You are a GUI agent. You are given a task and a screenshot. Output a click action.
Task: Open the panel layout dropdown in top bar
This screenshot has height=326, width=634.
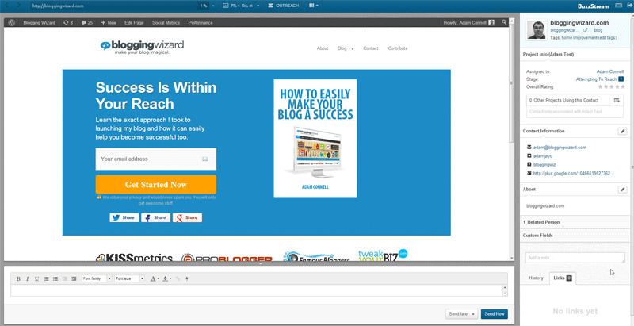click(314, 6)
